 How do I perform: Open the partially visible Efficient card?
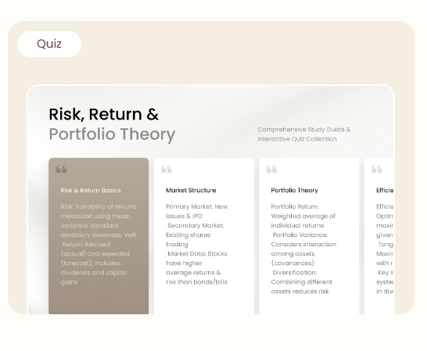click(x=379, y=236)
